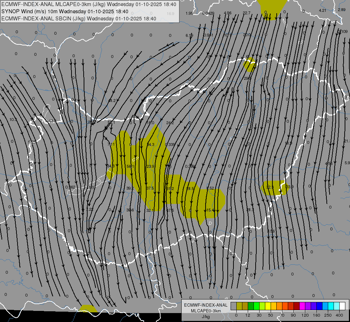Click the map value 23.9
This screenshot has height=322, width=350.
pos(151,166)
